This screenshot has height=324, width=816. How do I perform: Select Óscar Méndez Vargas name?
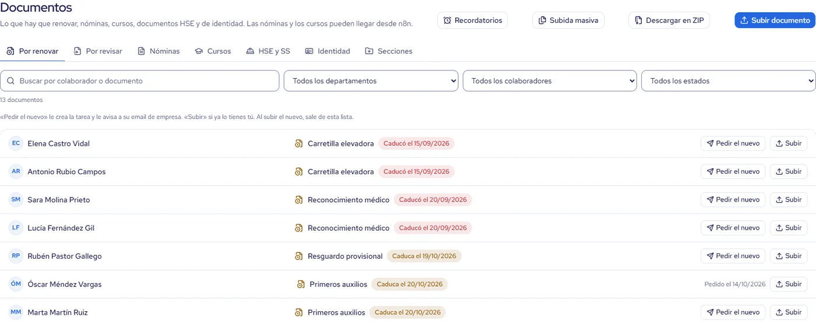pos(65,284)
